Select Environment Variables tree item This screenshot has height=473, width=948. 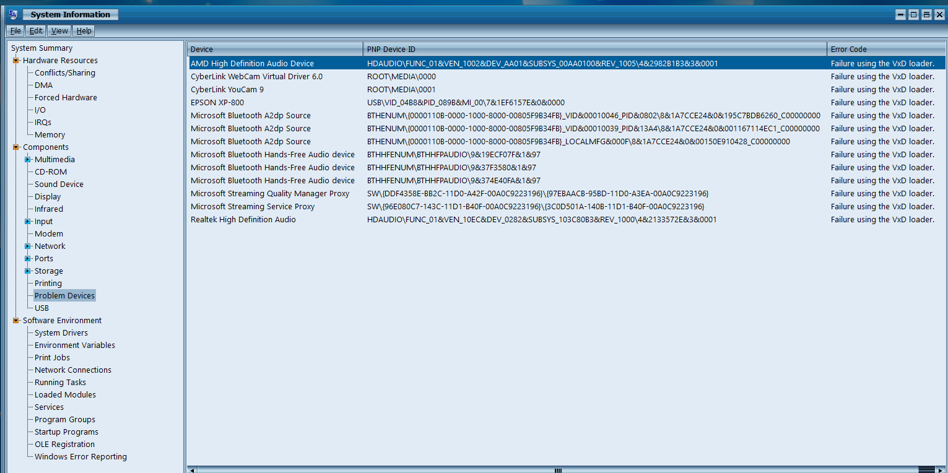(x=75, y=345)
